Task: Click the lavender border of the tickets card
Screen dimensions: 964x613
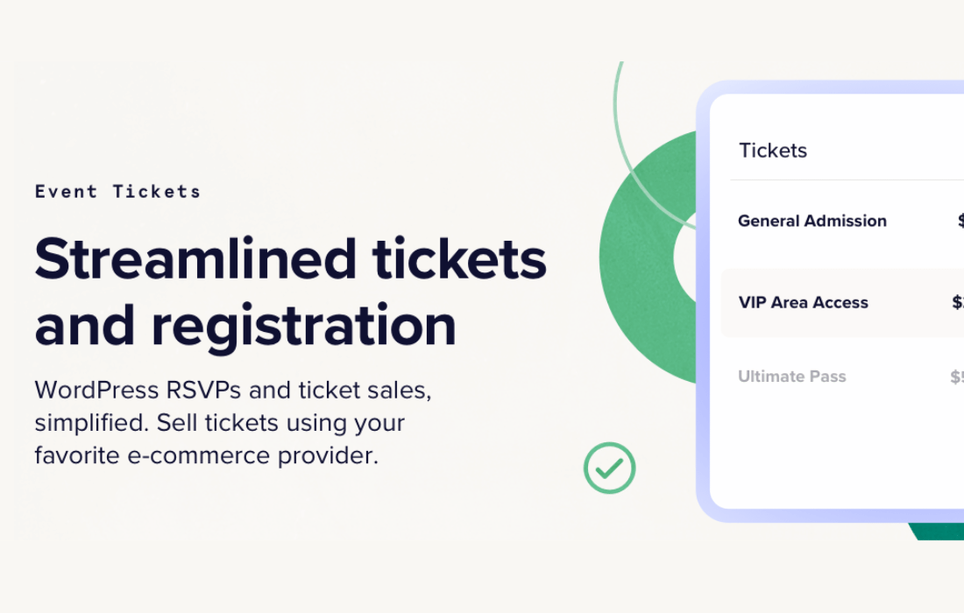Action: 703,301
